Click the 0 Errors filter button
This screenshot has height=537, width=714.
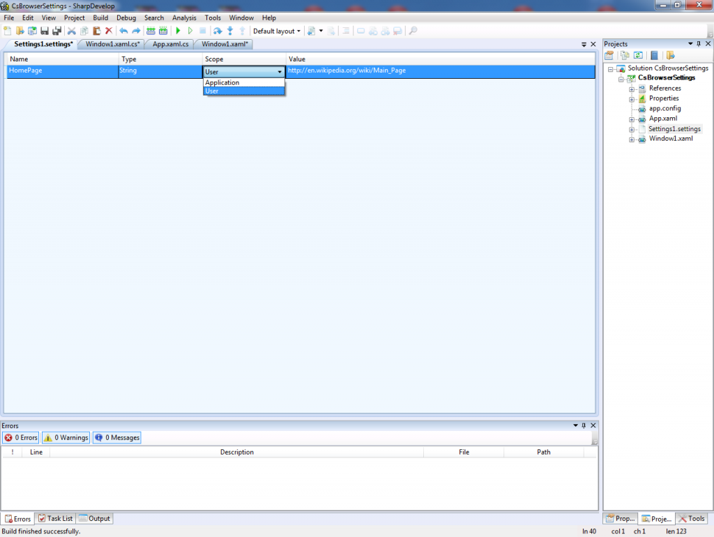(x=20, y=437)
